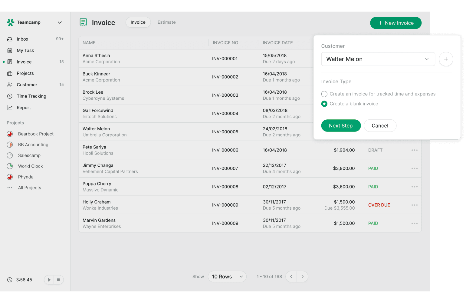Click the My Task clipboard icon
Screen dimensions: 466x303
10,51
